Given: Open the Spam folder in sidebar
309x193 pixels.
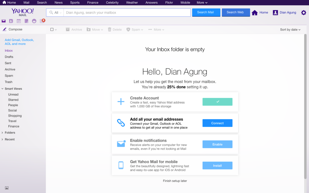Looking at the screenshot, I should tap(9, 76).
